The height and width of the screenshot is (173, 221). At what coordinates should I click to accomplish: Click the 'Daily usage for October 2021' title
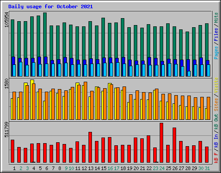click(51, 6)
